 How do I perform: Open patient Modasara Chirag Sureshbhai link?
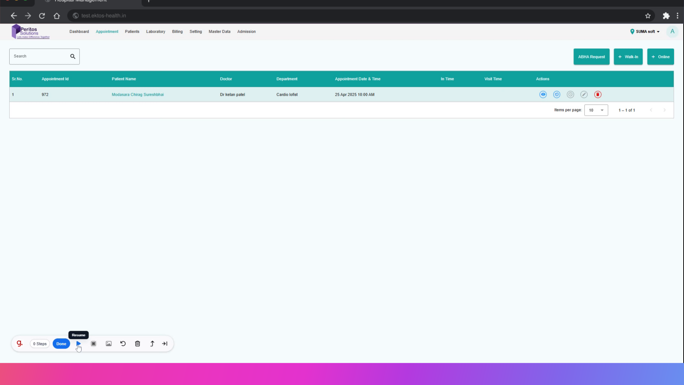click(138, 94)
